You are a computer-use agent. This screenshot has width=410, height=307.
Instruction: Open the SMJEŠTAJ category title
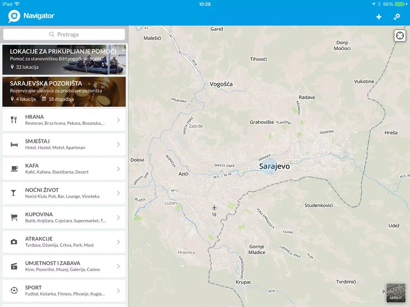click(38, 141)
